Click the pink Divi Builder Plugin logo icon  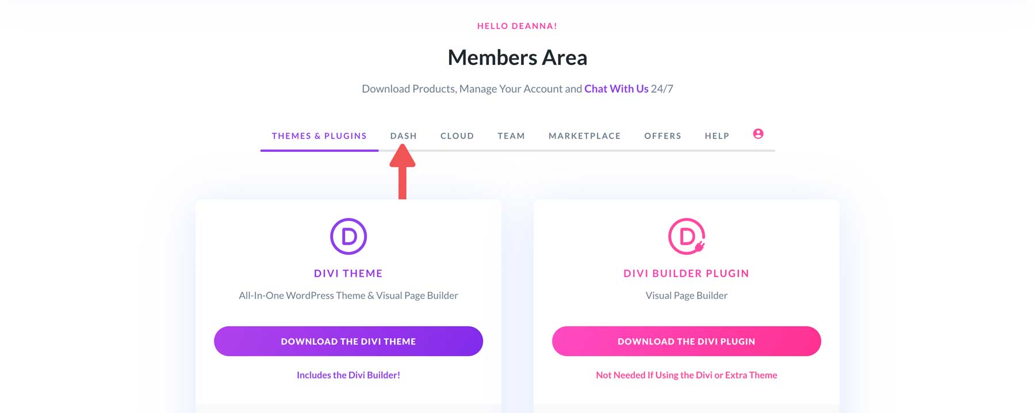(685, 235)
